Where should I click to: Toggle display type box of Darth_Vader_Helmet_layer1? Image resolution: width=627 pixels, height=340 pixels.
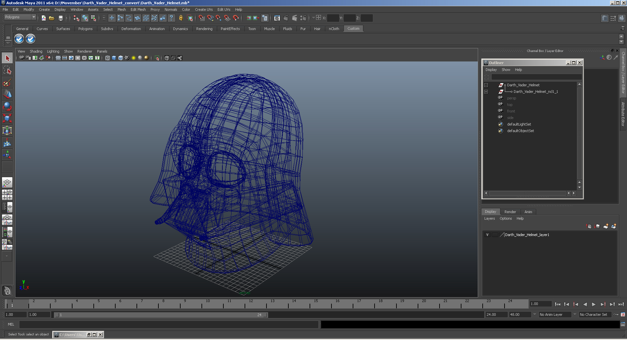[495, 235]
